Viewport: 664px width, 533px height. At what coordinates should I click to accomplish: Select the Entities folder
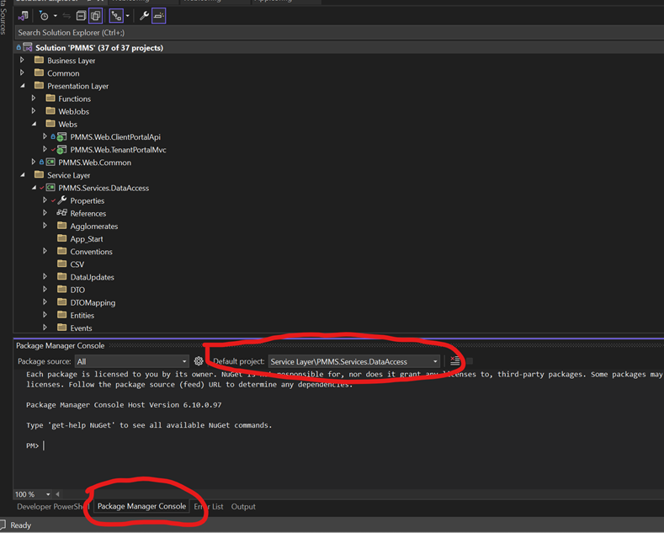(x=82, y=315)
